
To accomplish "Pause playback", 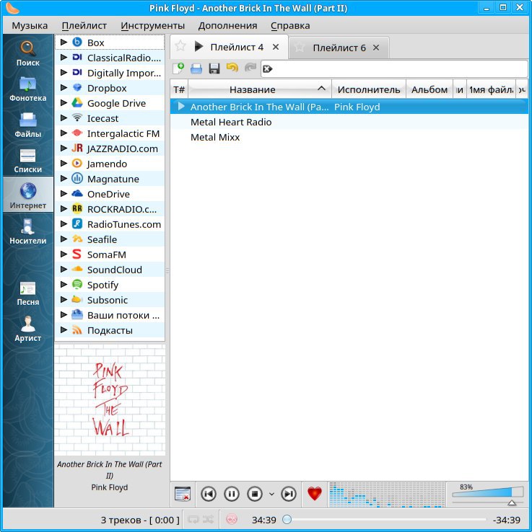I will tap(232, 494).
